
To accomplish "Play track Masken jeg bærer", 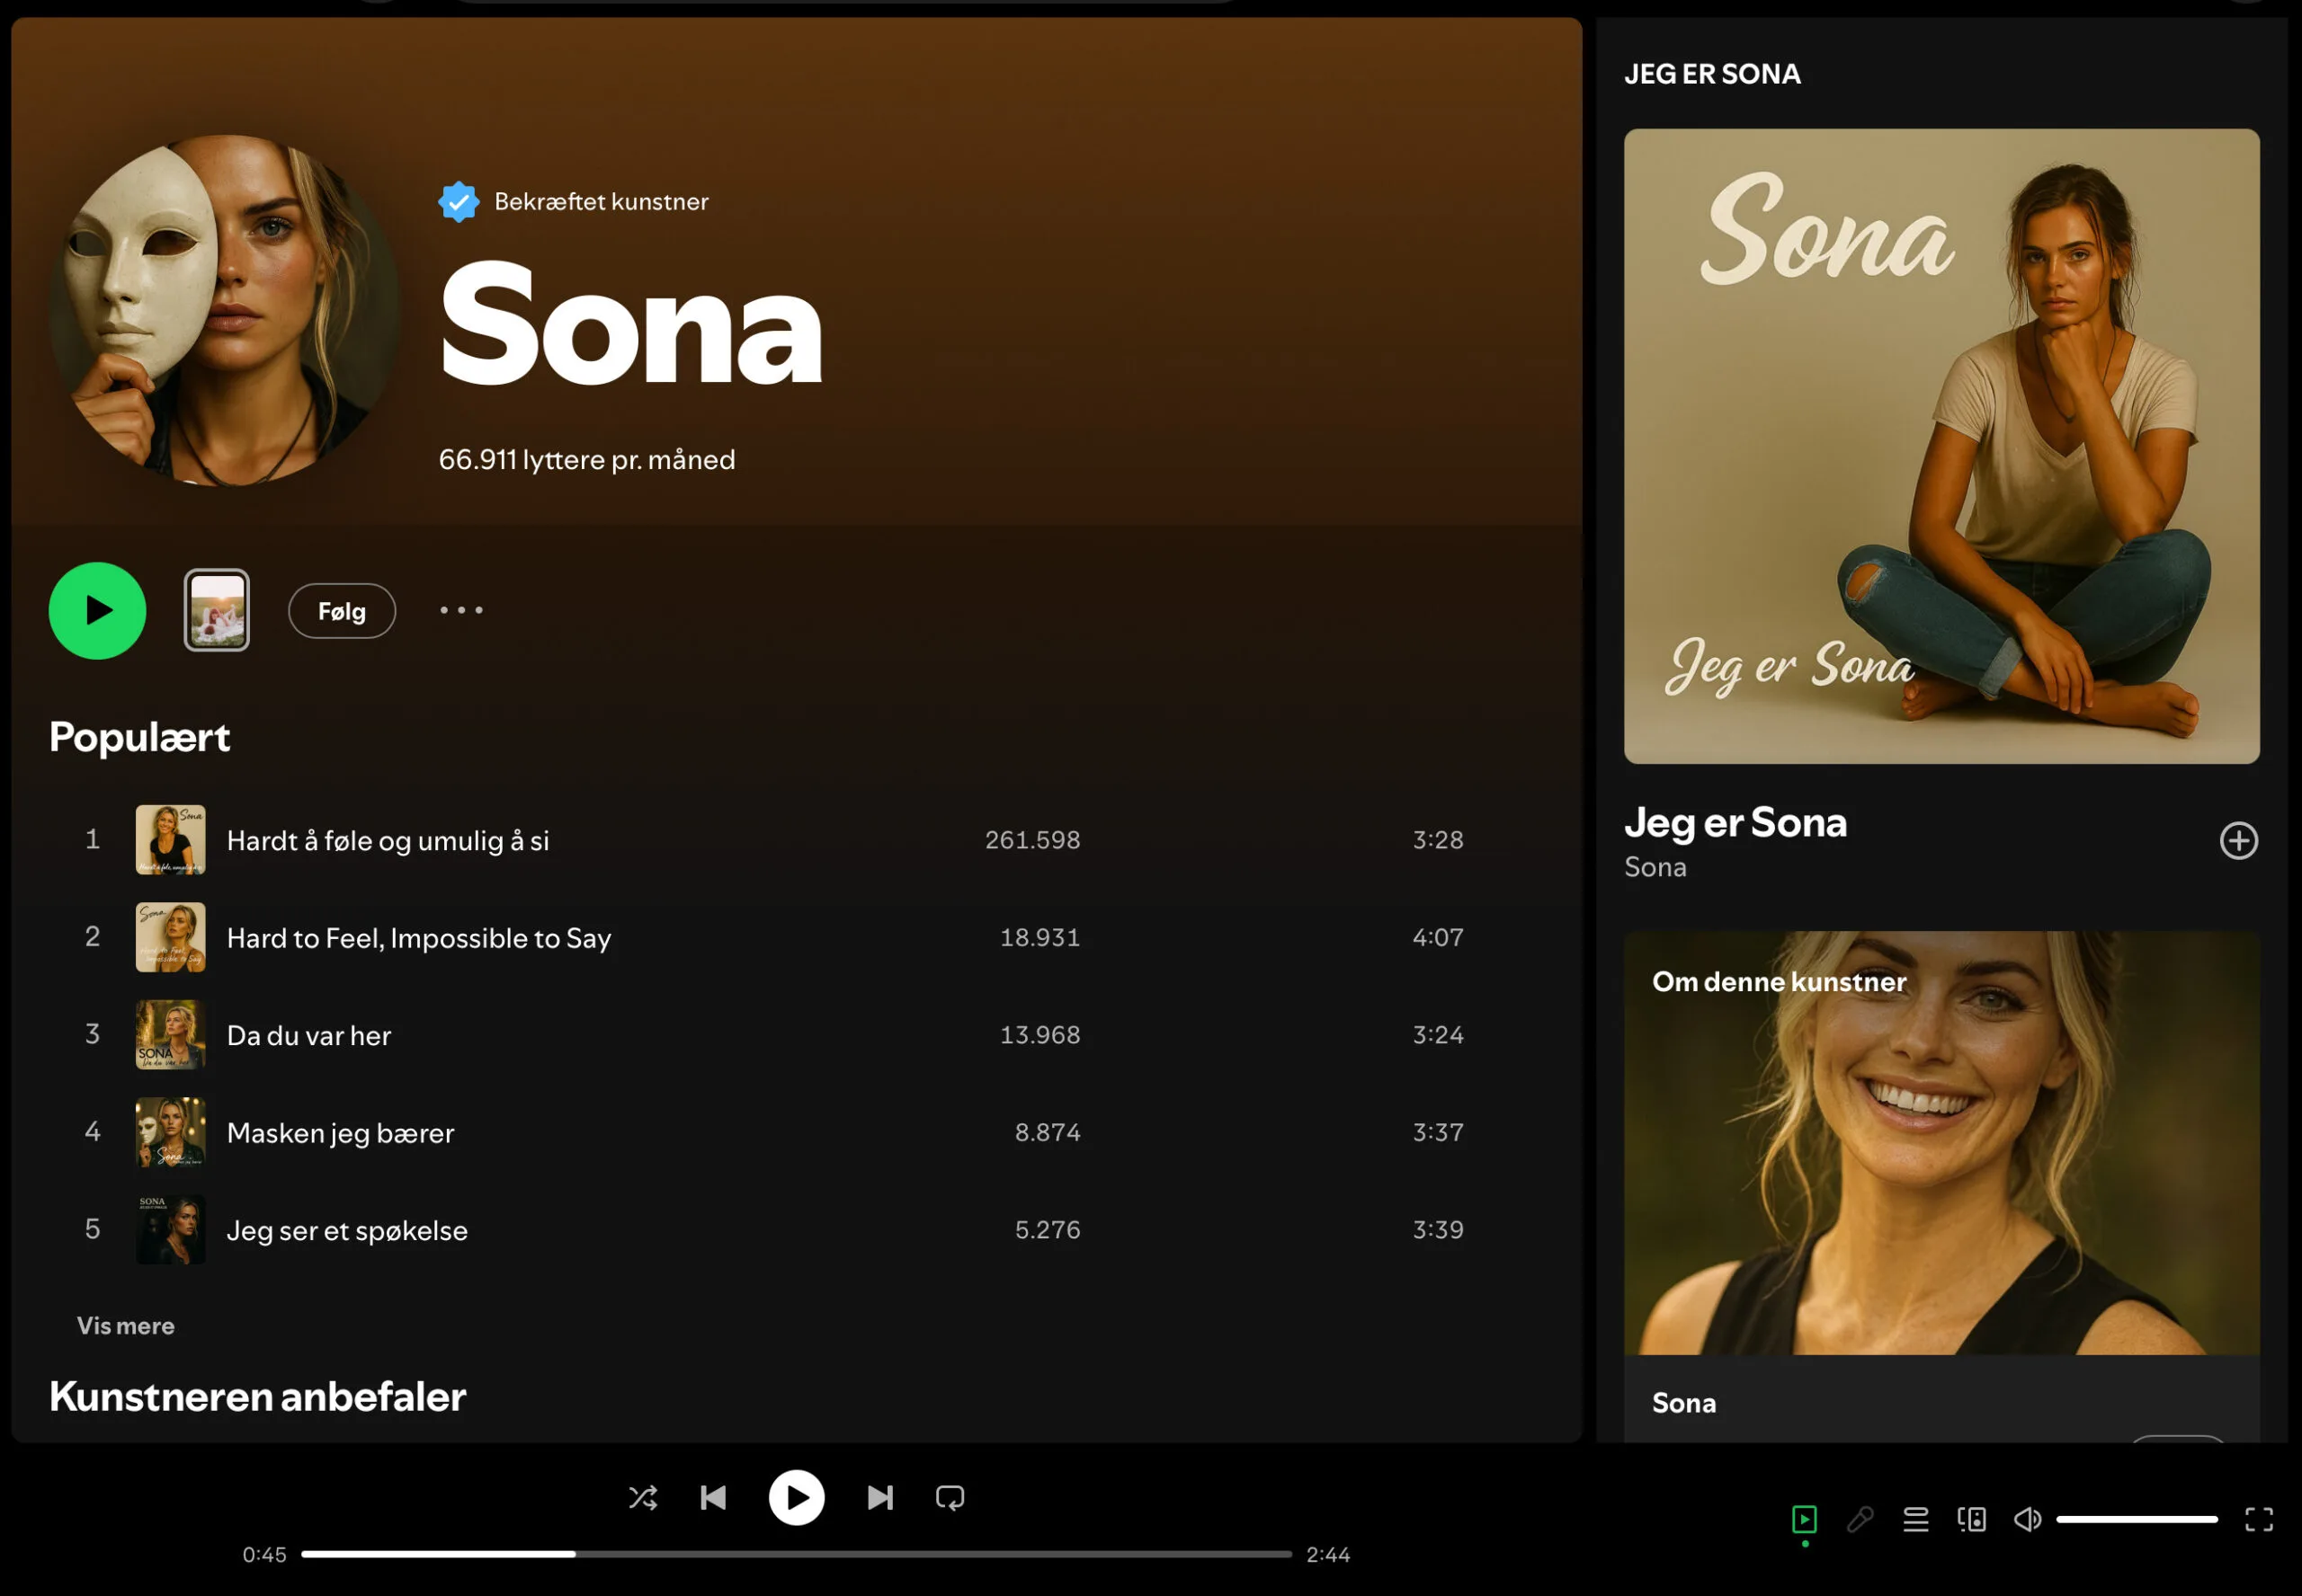I will click(x=340, y=1133).
